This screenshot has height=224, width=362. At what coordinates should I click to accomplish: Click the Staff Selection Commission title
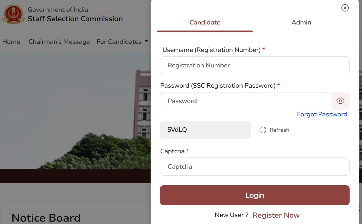[x=75, y=19]
